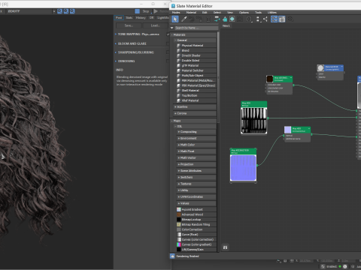Click the gray sphere material node preview
Screen dimensions: 361x270
(320, 68)
